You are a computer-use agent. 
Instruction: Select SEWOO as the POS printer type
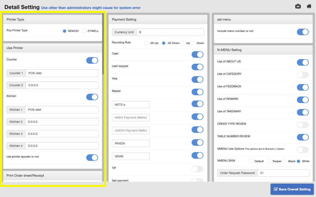[64, 31]
